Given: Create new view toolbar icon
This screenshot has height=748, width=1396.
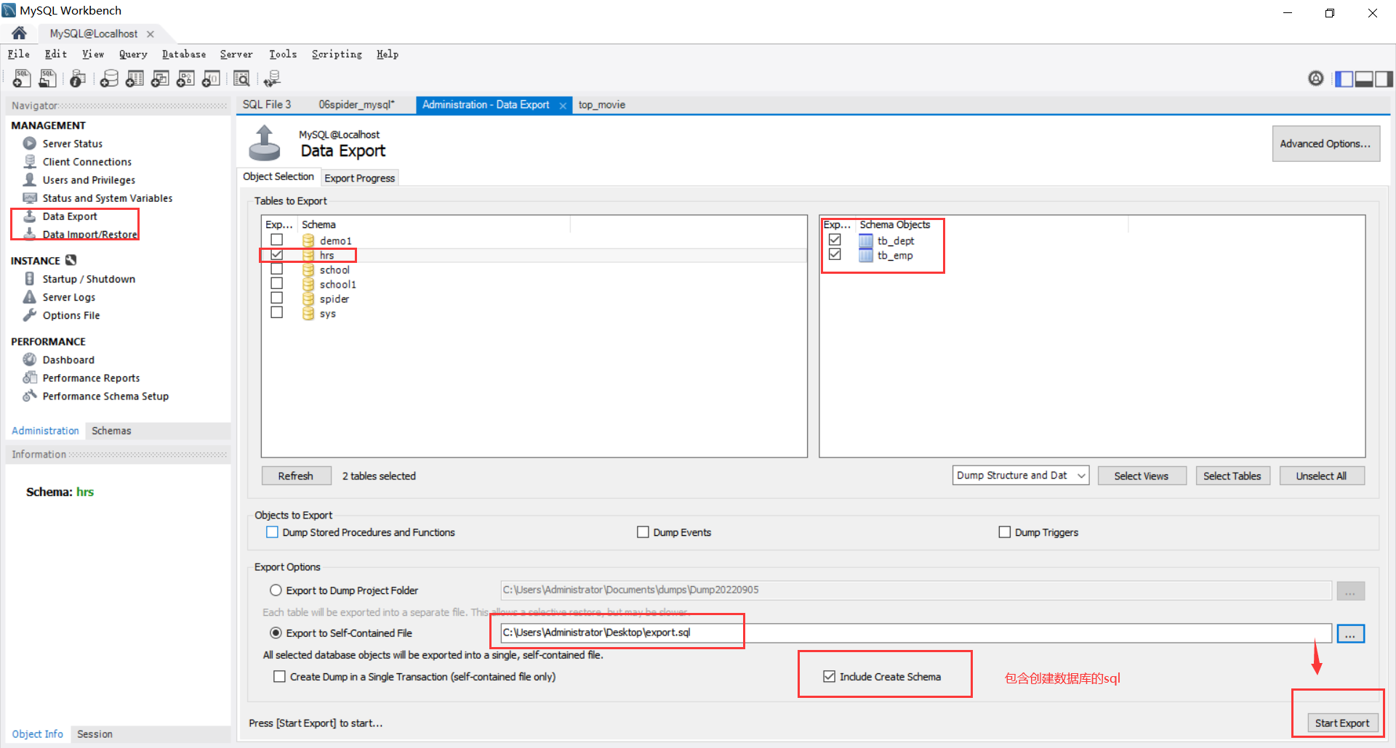Looking at the screenshot, I should pos(160,78).
